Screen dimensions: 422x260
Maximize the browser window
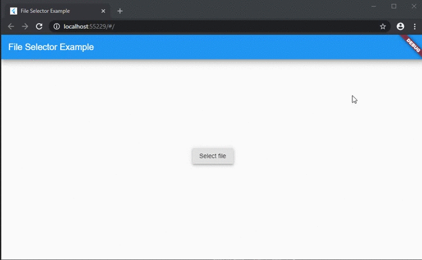click(393, 6)
